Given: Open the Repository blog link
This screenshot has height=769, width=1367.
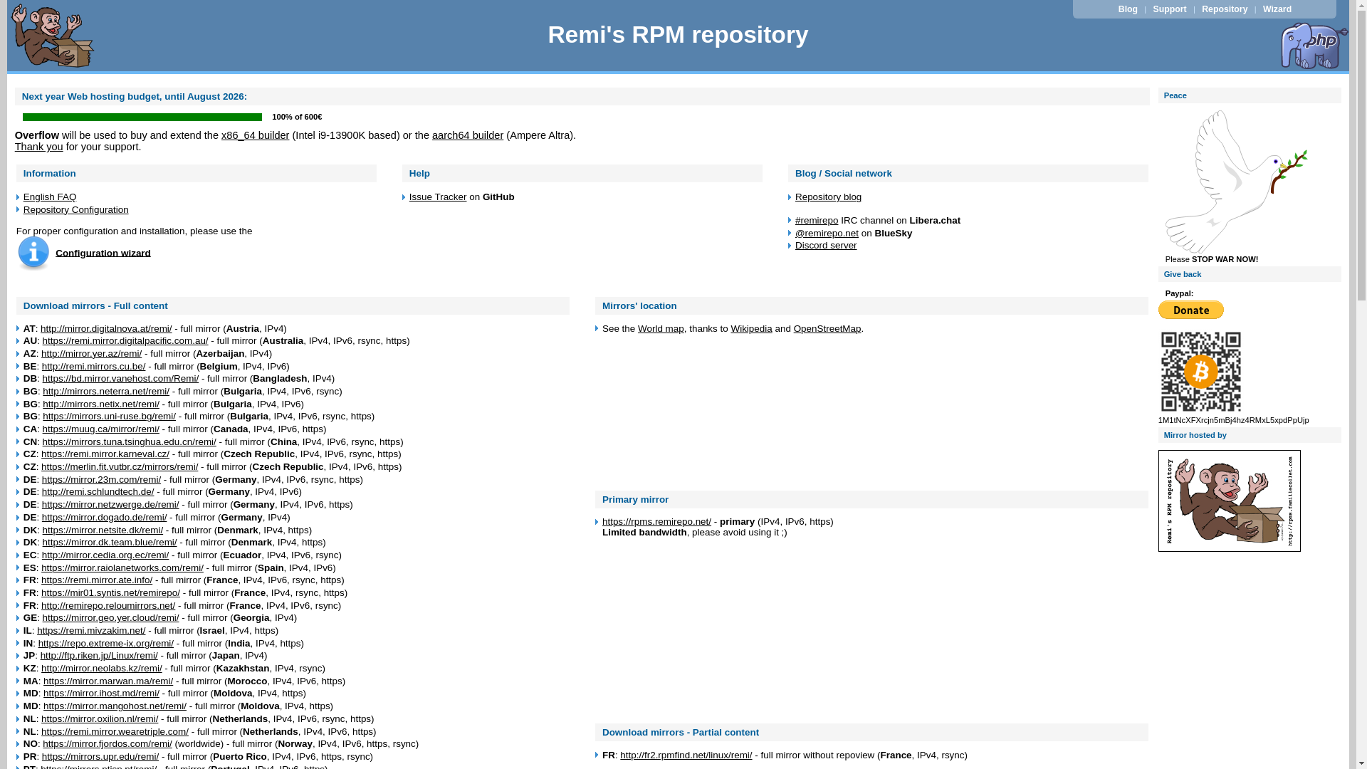Looking at the screenshot, I should [828, 197].
